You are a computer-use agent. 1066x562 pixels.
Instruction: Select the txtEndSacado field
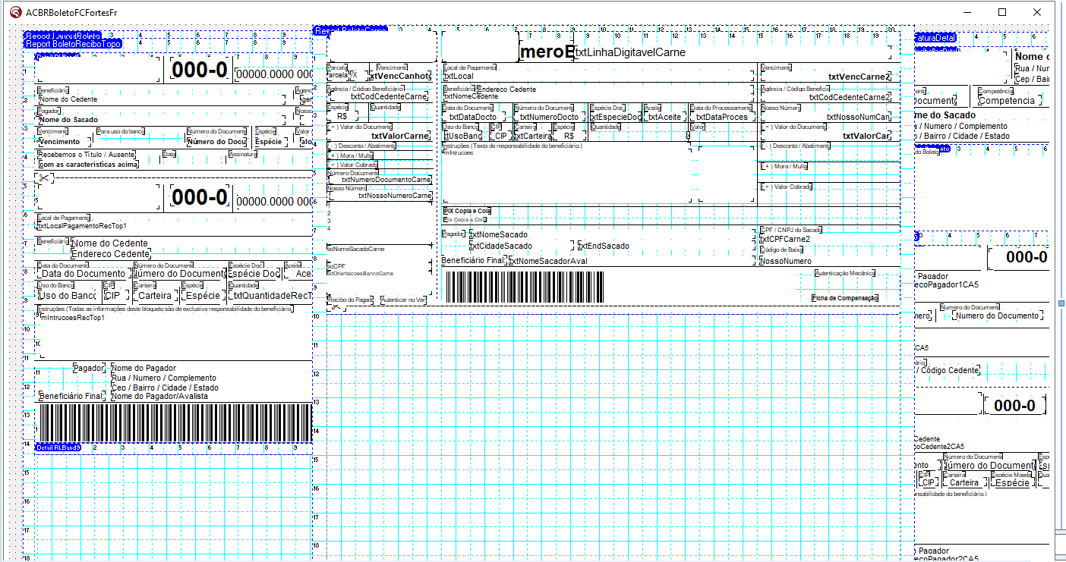604,246
